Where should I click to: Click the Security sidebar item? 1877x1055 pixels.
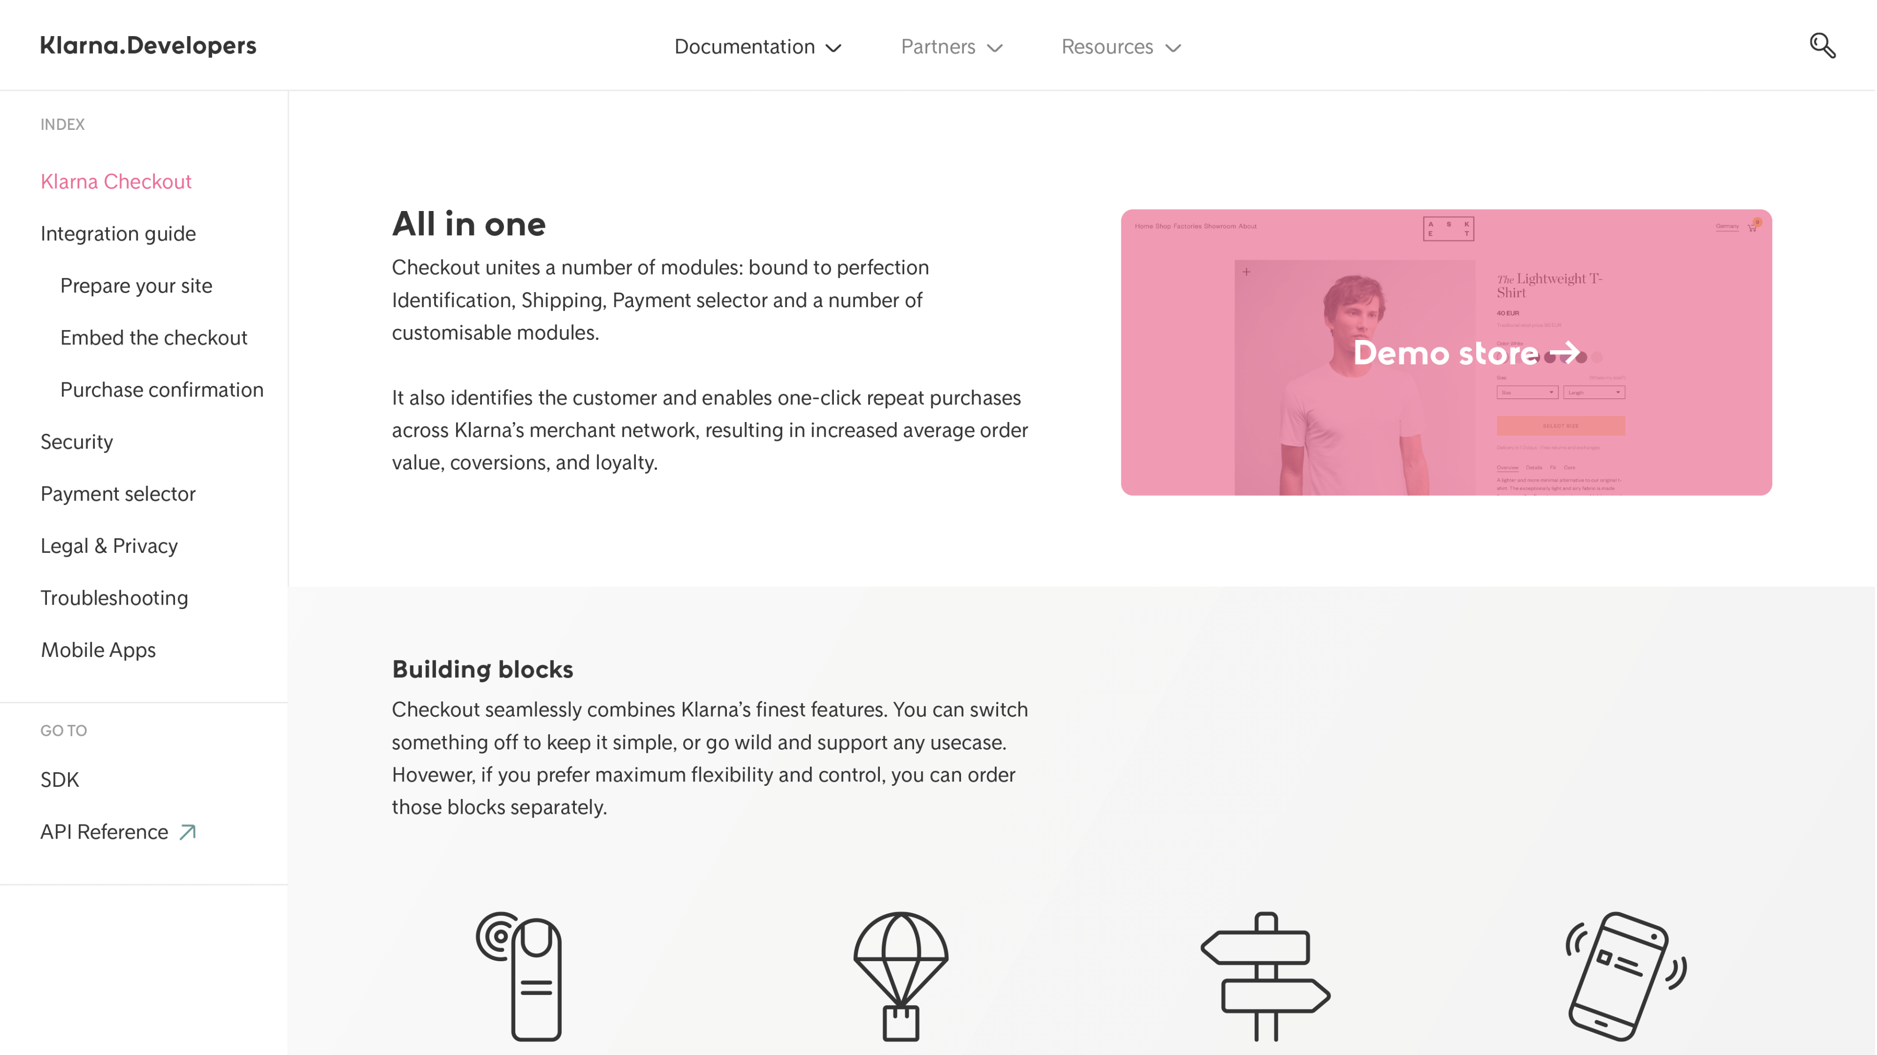pos(77,442)
